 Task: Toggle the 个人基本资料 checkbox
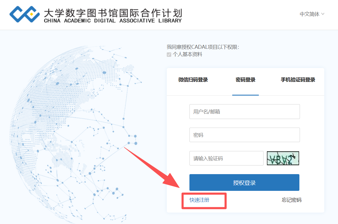click(x=169, y=55)
